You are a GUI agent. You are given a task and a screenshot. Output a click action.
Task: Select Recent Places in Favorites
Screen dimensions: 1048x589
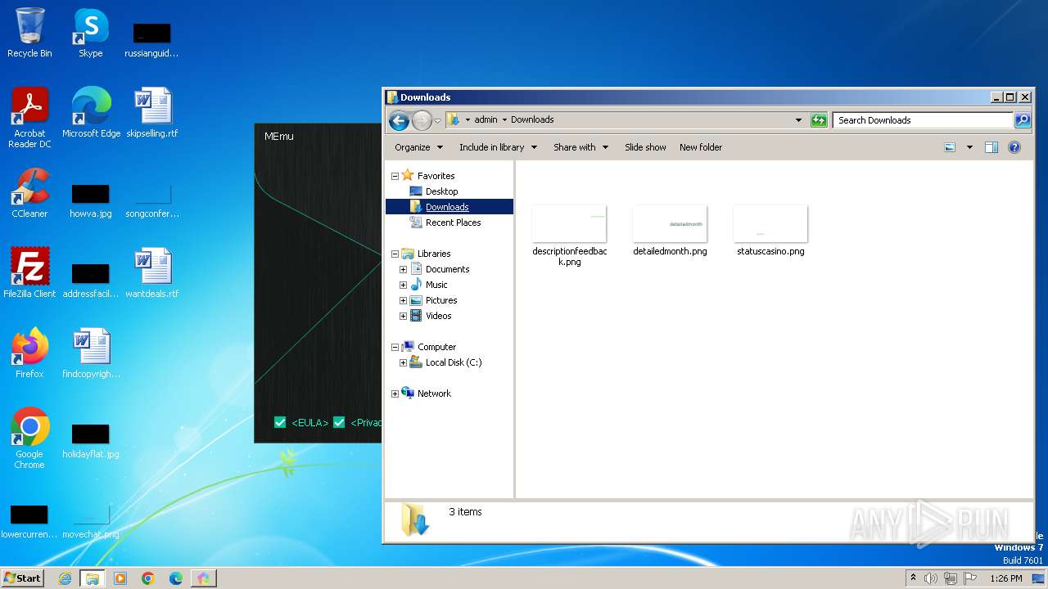coord(453,223)
